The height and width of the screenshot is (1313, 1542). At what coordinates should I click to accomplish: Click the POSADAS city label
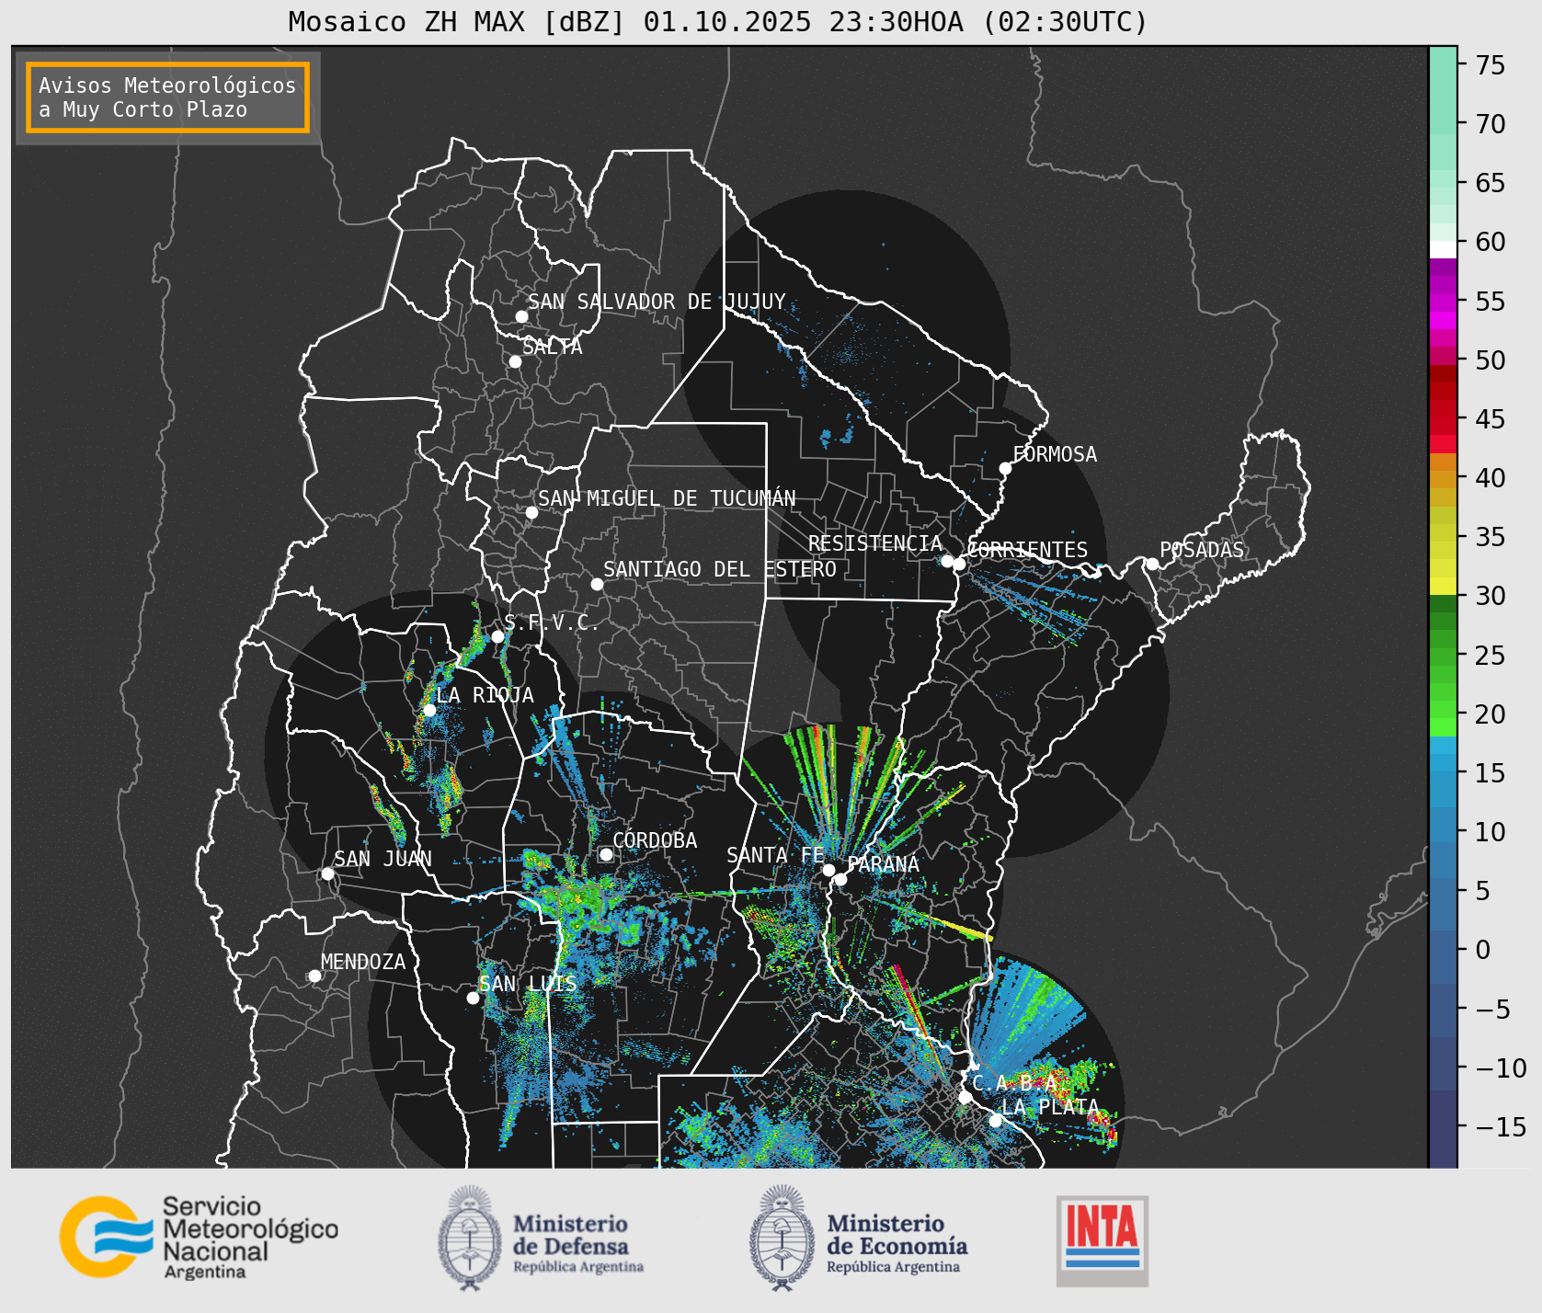1202,550
